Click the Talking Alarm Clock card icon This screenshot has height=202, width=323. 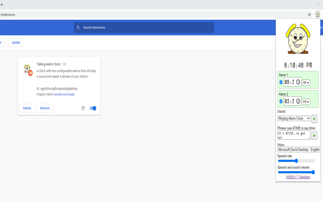[x=28, y=69]
